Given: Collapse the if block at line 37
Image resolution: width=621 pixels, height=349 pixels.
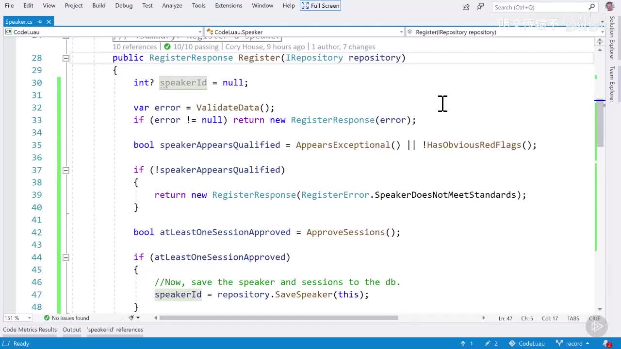Looking at the screenshot, I should 65,170.
